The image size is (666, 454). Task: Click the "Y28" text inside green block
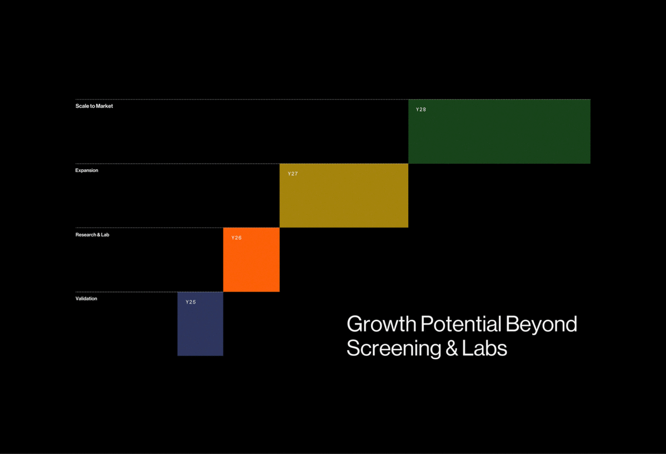421,110
